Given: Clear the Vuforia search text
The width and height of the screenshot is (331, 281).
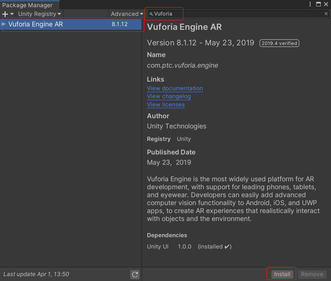Looking at the screenshot, I should pos(326,14).
